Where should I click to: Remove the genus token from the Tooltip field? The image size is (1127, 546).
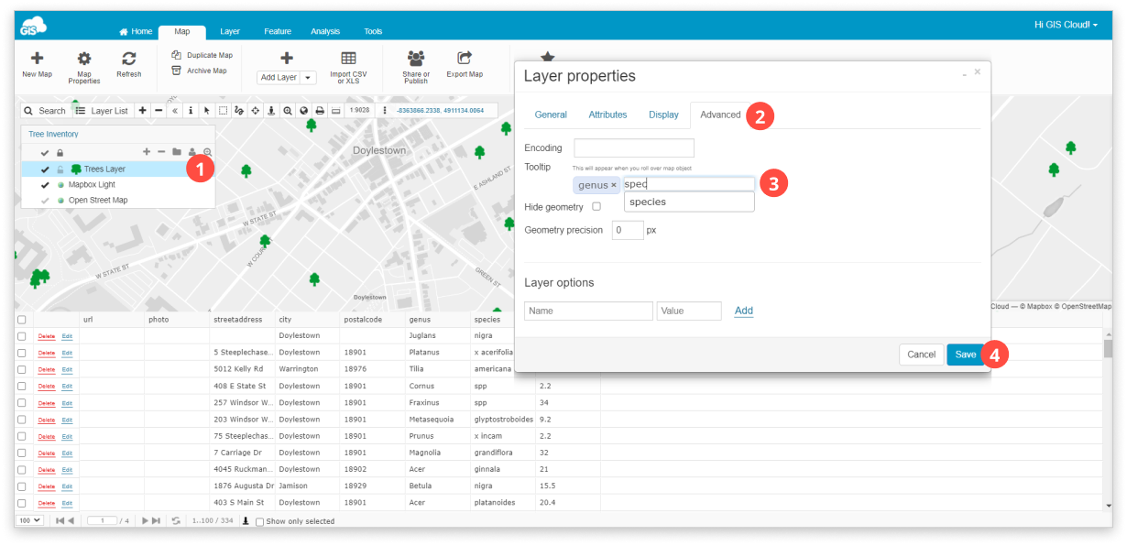tap(613, 184)
